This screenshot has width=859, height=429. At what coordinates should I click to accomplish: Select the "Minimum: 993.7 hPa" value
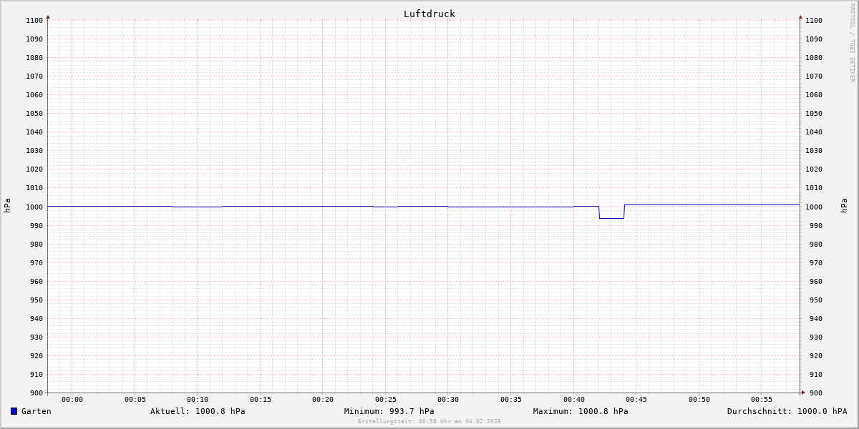[389, 411]
